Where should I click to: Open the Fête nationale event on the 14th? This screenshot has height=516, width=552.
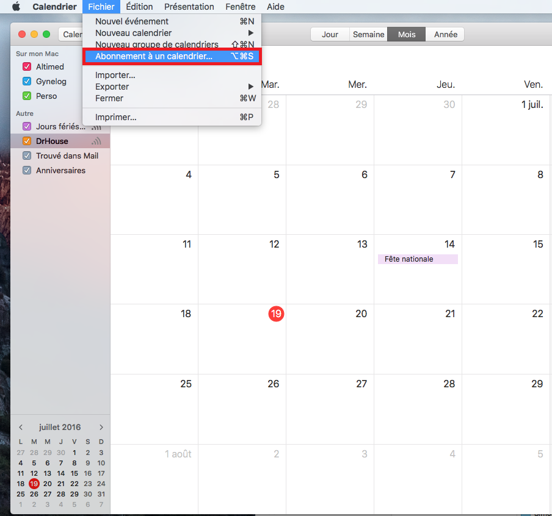[418, 259]
